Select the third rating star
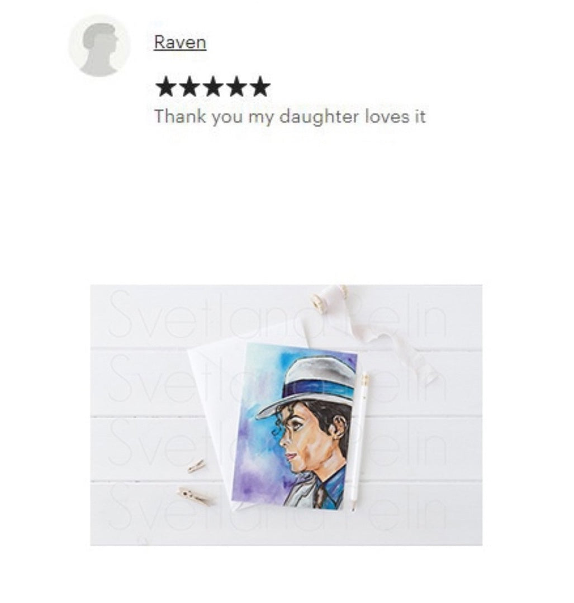Image resolution: width=574 pixels, height=603 pixels. (x=214, y=86)
